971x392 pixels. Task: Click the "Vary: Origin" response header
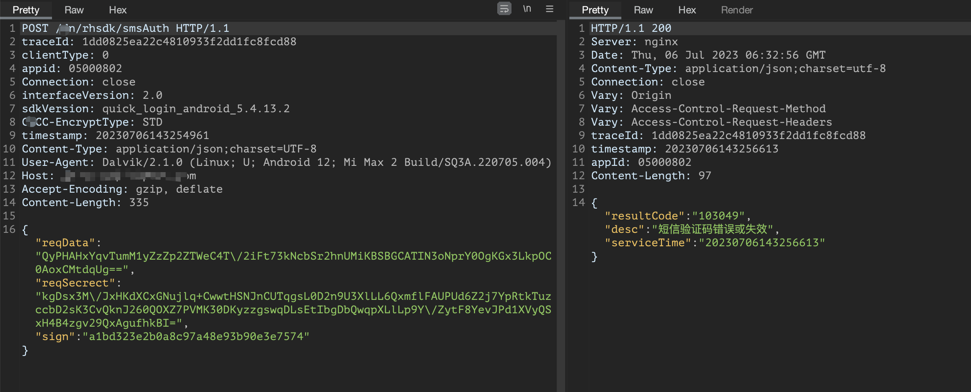(x=631, y=95)
